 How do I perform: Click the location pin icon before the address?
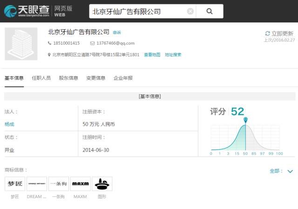pos(49,55)
